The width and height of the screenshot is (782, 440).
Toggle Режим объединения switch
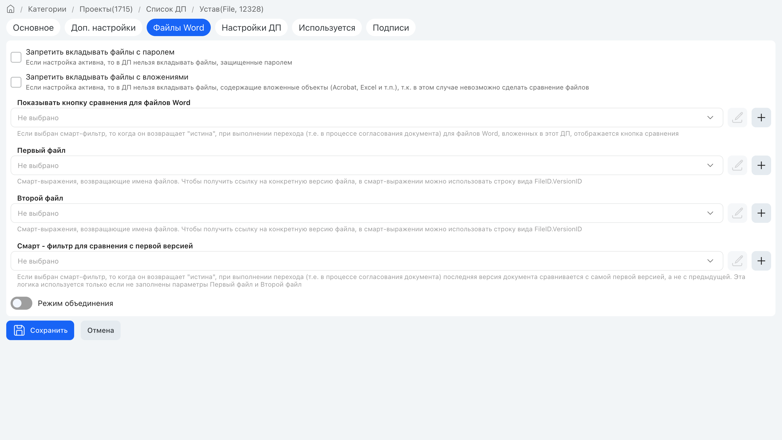(x=21, y=303)
